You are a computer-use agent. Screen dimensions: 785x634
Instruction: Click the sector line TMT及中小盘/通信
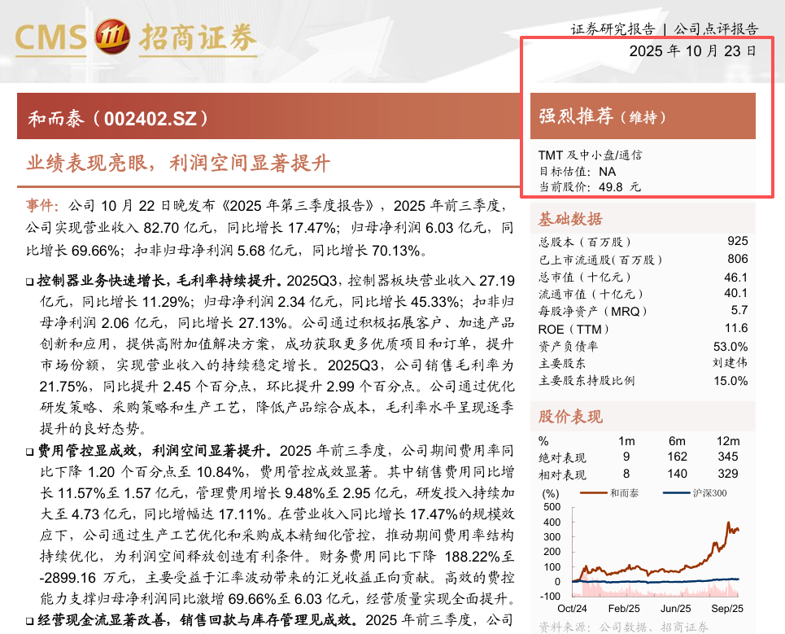pos(590,155)
